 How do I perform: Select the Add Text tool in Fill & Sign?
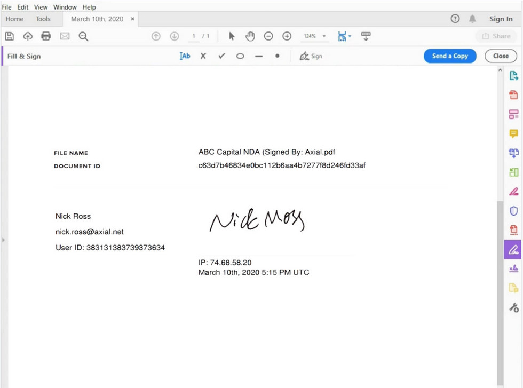[185, 56]
